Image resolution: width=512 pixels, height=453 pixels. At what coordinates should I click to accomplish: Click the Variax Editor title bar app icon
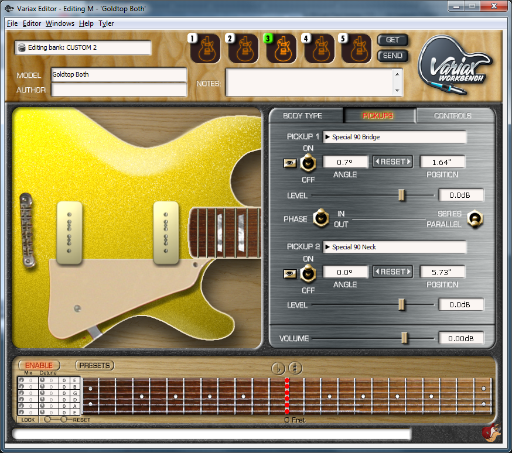pos(9,9)
